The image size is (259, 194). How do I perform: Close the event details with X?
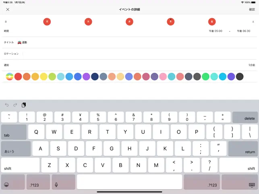point(8,9)
